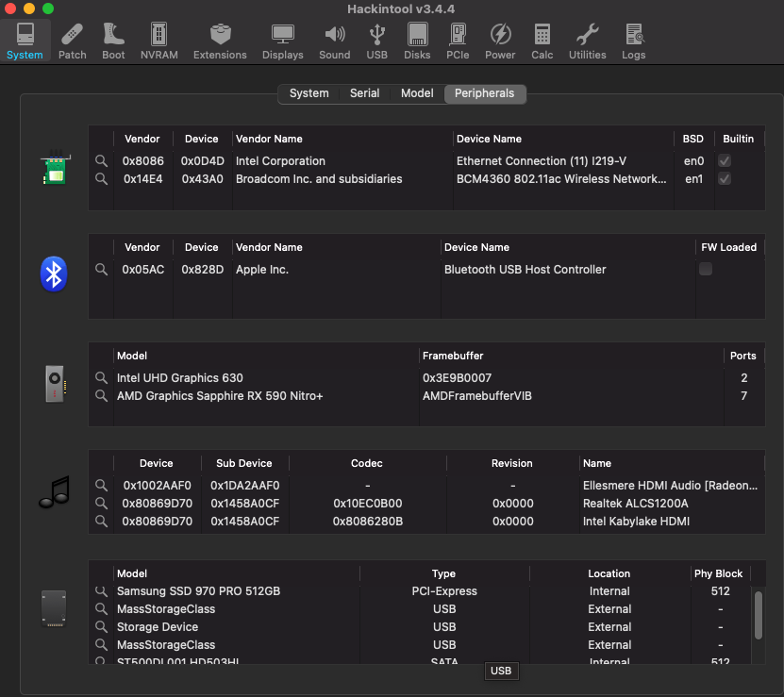The width and height of the screenshot is (784, 697).
Task: Open the Disks toolbar section
Action: click(417, 41)
